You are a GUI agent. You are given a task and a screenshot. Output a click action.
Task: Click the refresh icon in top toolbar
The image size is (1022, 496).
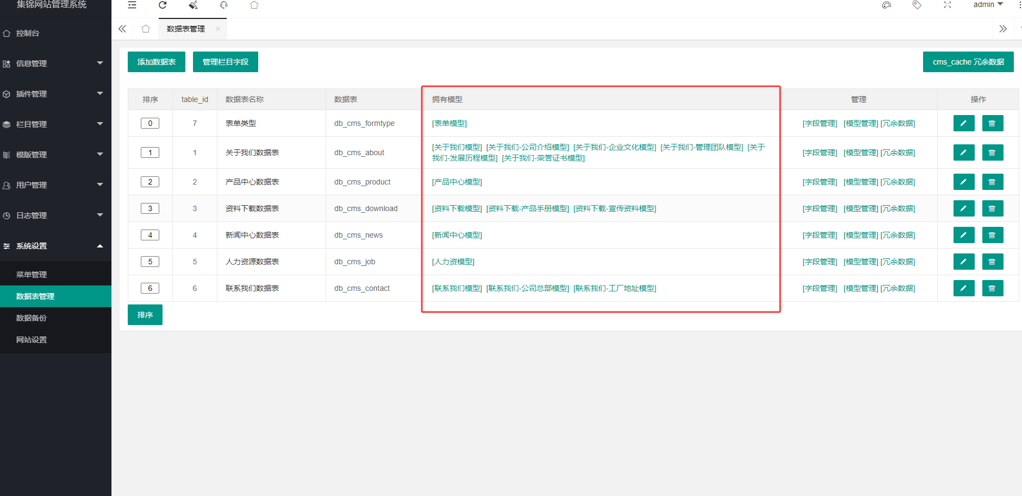point(163,5)
